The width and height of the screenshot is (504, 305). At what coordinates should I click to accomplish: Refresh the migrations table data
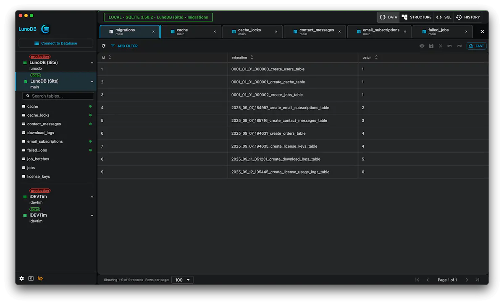tap(104, 46)
